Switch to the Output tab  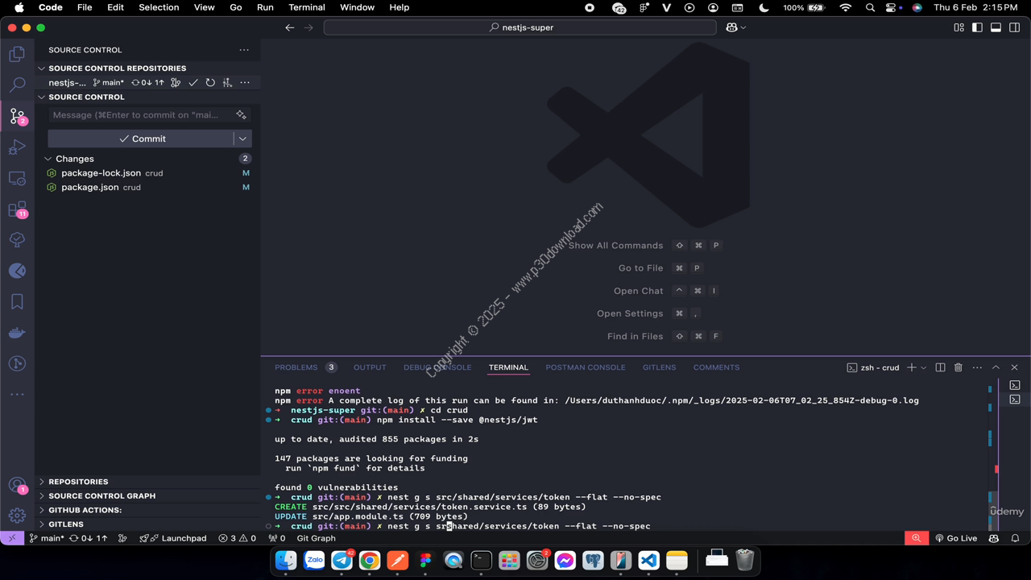(370, 367)
